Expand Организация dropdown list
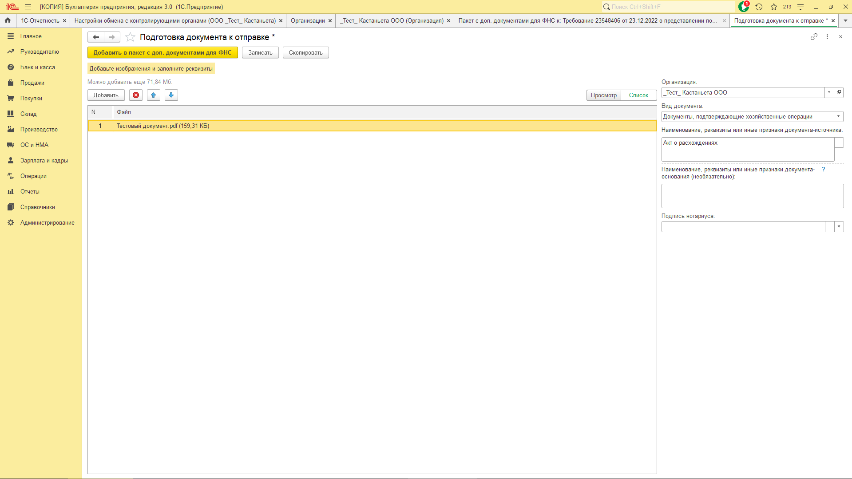 point(829,92)
